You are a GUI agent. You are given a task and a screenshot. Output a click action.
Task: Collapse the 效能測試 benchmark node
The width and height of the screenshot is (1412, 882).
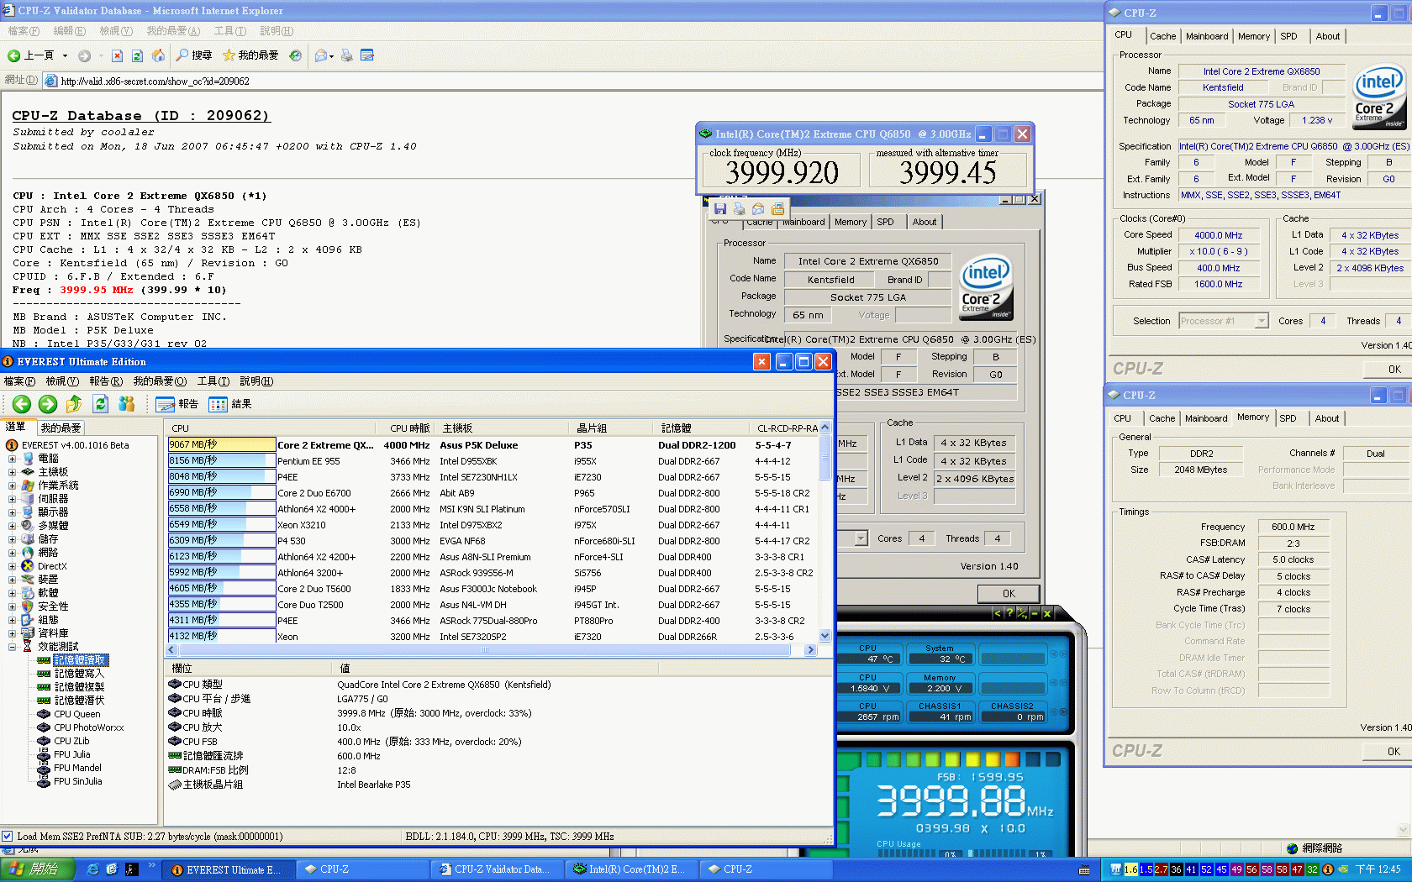(12, 647)
